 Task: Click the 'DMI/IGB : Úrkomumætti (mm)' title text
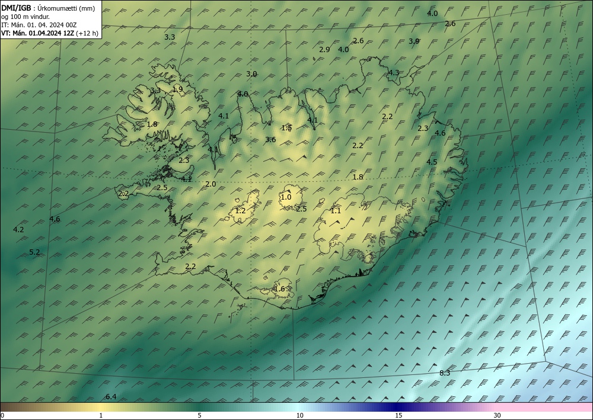pos(48,8)
